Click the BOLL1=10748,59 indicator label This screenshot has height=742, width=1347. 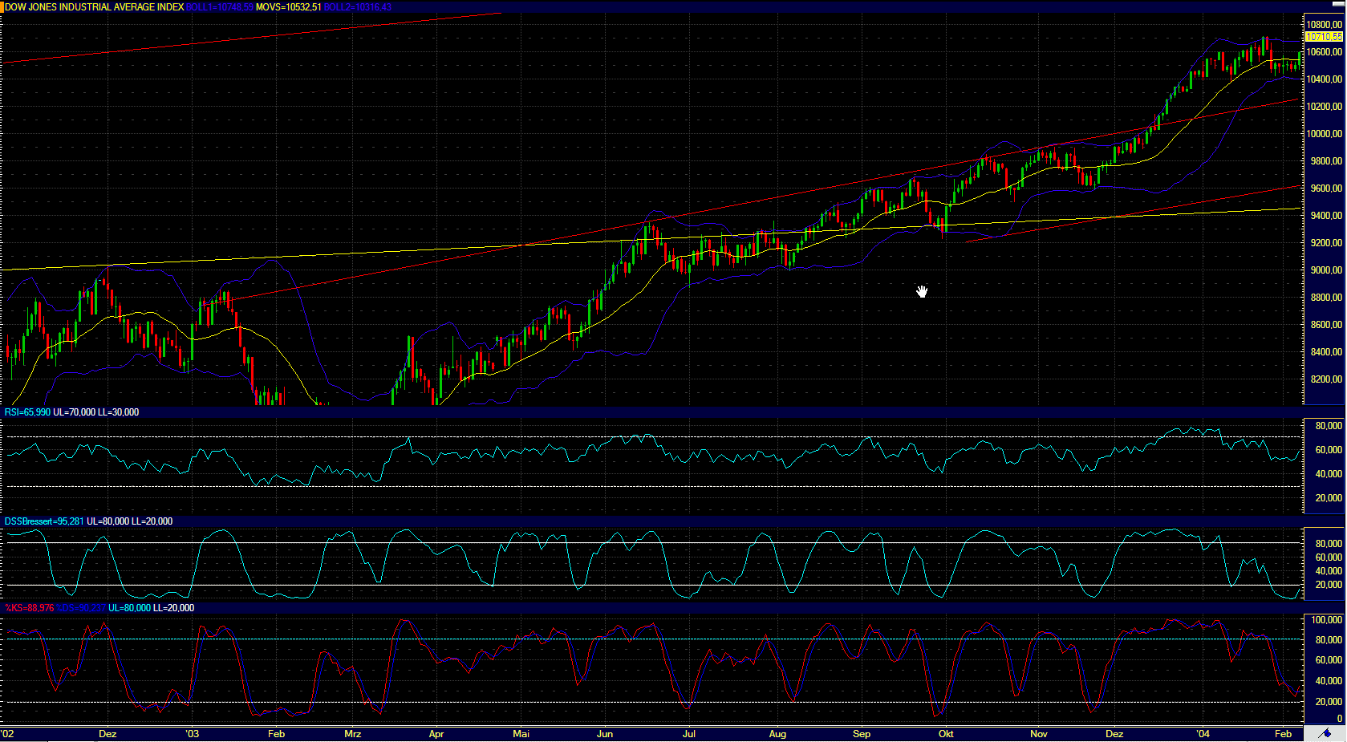(x=220, y=7)
